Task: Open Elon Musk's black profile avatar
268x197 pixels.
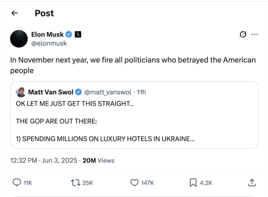Action: click(x=19, y=39)
